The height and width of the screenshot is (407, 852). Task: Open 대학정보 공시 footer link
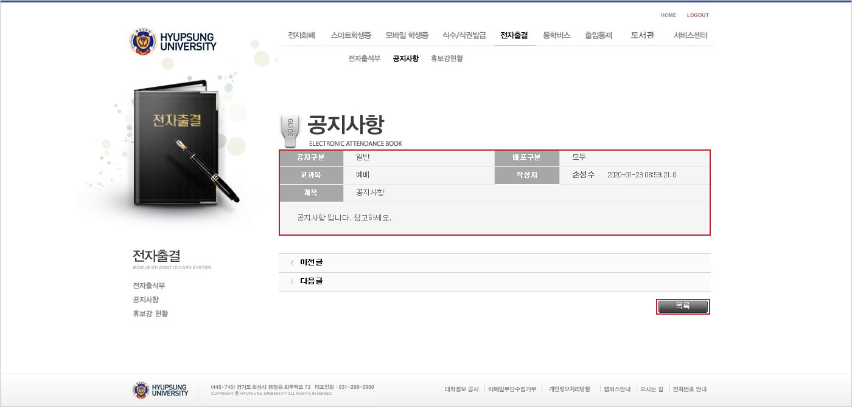coord(462,389)
